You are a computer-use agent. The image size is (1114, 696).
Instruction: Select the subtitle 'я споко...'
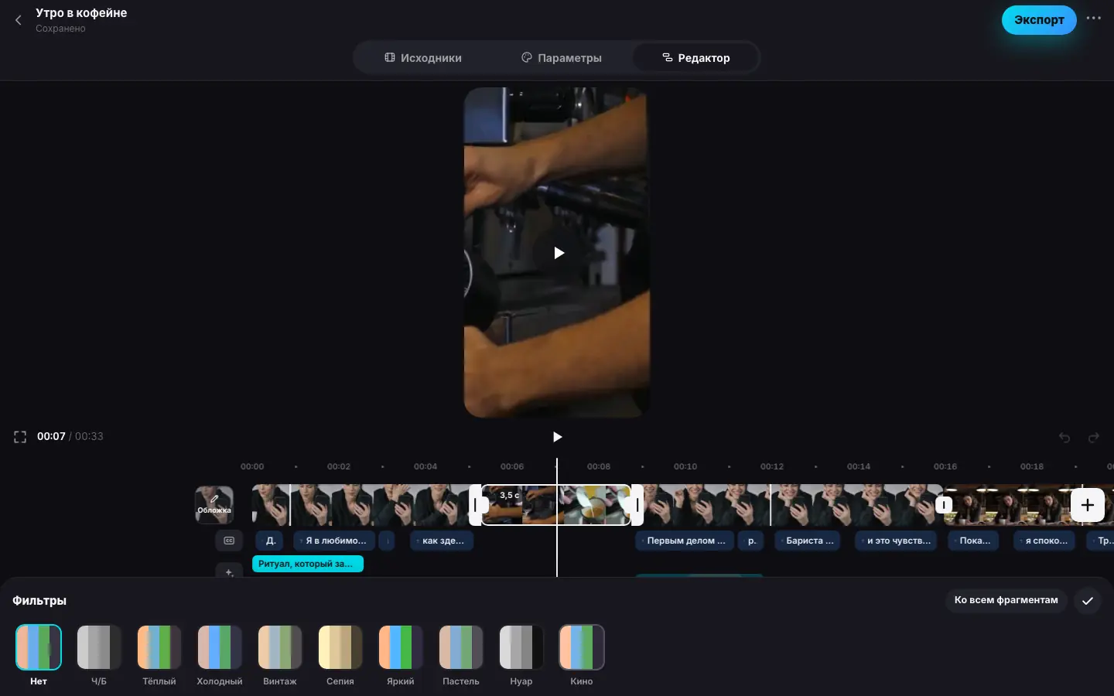[1044, 541]
